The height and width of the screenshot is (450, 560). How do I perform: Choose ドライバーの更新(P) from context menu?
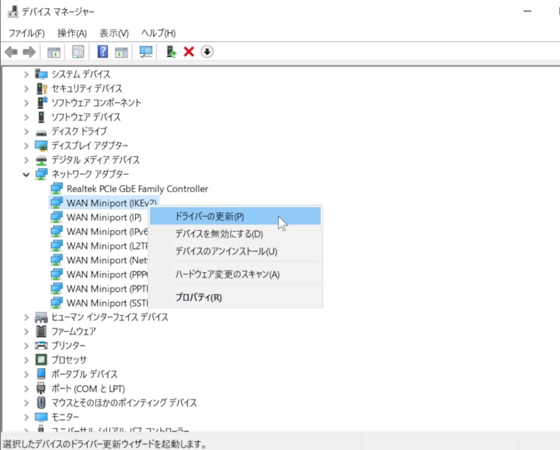pyautogui.click(x=209, y=217)
